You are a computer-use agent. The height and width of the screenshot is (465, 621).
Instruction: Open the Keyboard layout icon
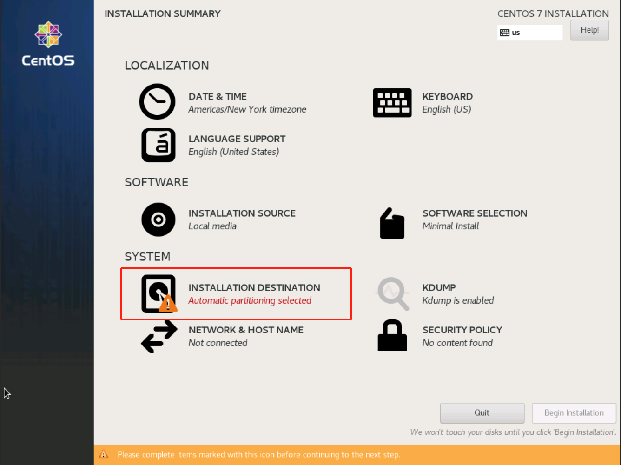[x=392, y=103]
